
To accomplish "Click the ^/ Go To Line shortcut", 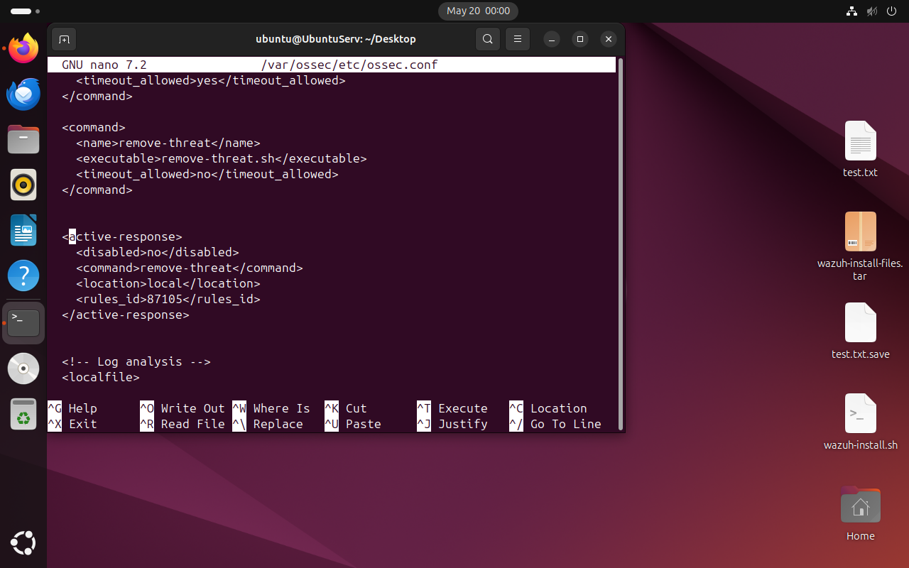I will (x=555, y=424).
